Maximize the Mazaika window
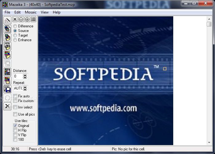 pos(194,3)
